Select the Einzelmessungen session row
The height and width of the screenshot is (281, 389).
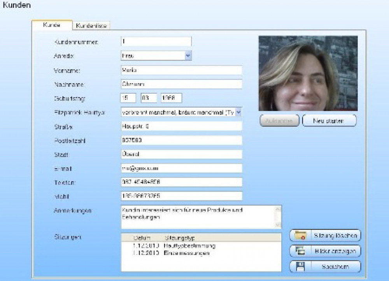[189, 253]
